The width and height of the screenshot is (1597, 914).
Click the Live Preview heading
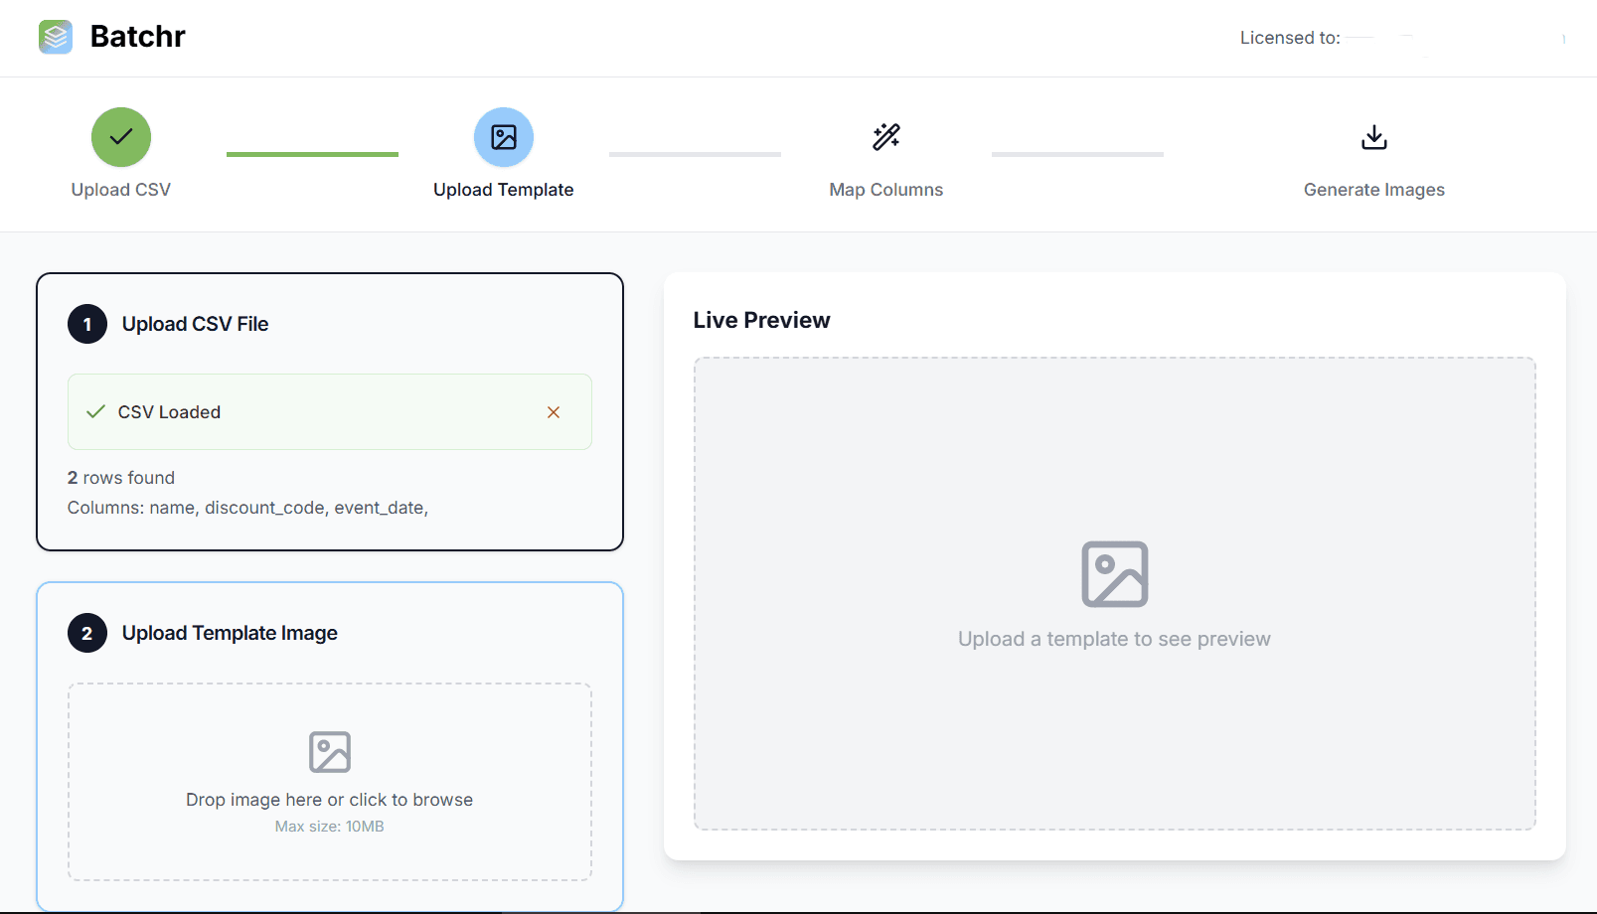(761, 319)
